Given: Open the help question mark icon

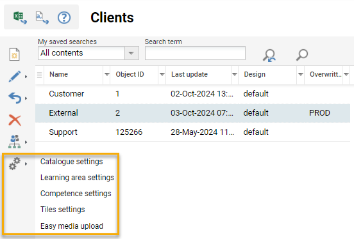Looking at the screenshot, I should tap(64, 17).
